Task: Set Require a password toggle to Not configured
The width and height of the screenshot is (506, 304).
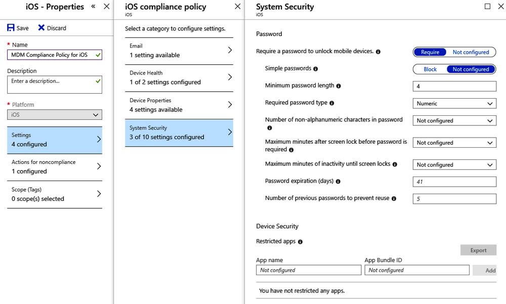Action: tap(471, 52)
